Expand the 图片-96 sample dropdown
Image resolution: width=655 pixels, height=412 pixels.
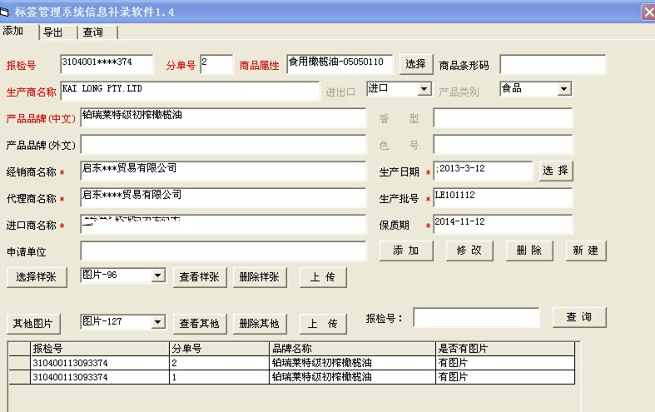[x=157, y=275]
